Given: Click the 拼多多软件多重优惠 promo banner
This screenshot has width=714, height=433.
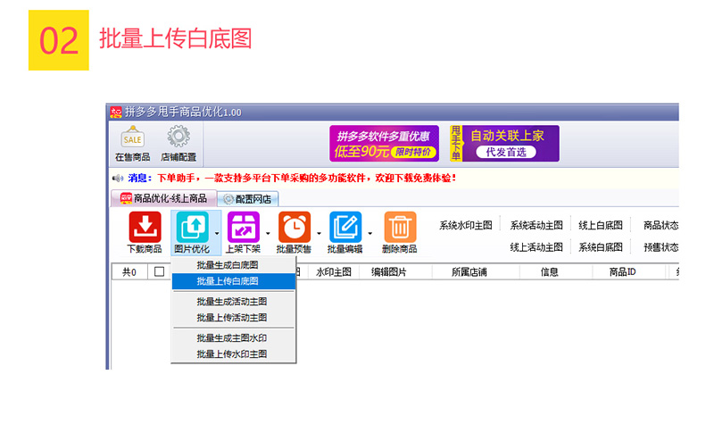Looking at the screenshot, I should (x=384, y=144).
